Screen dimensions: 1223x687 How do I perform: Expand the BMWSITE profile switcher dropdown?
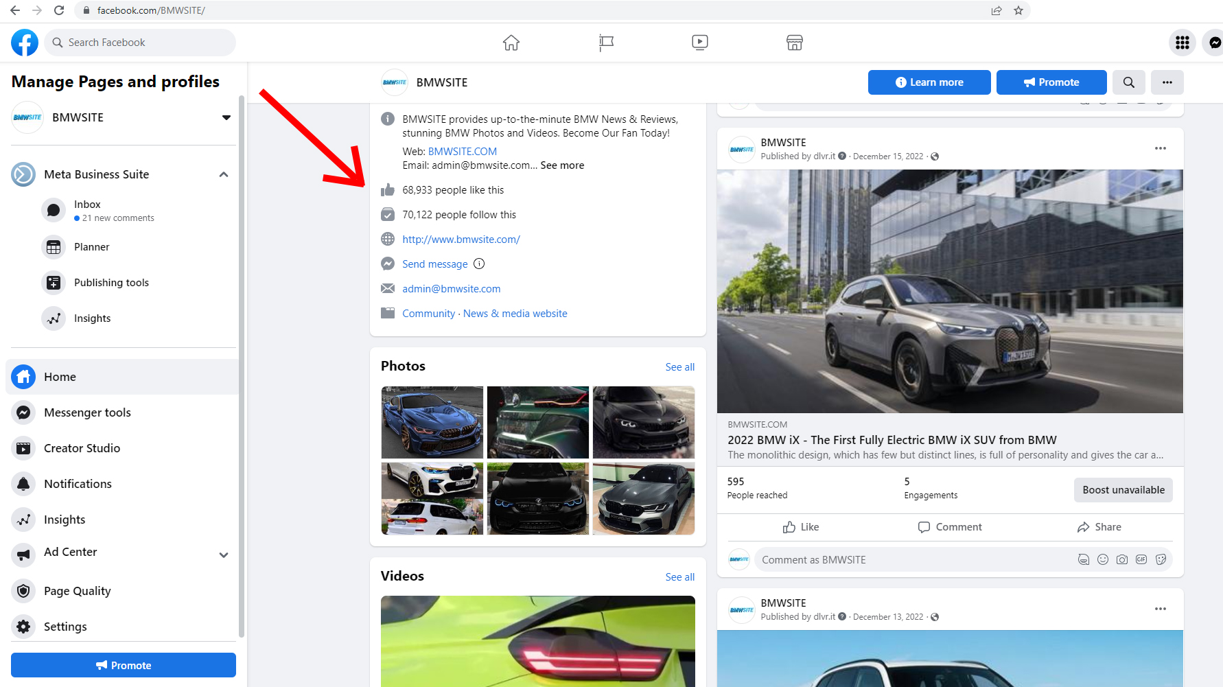click(x=226, y=117)
